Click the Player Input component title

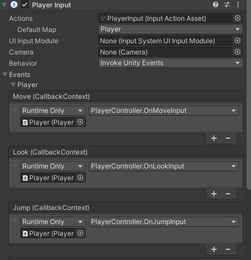[x=51, y=5]
